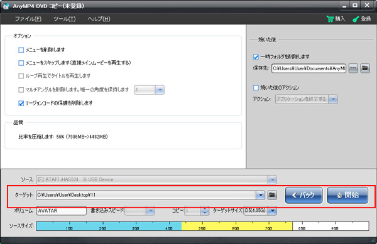The height and width of the screenshot is (244, 377).
Task: Open 保存先 folder icon
Action: click(365, 68)
